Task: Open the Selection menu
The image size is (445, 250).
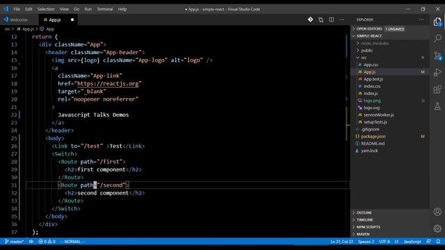Action: click(46, 9)
